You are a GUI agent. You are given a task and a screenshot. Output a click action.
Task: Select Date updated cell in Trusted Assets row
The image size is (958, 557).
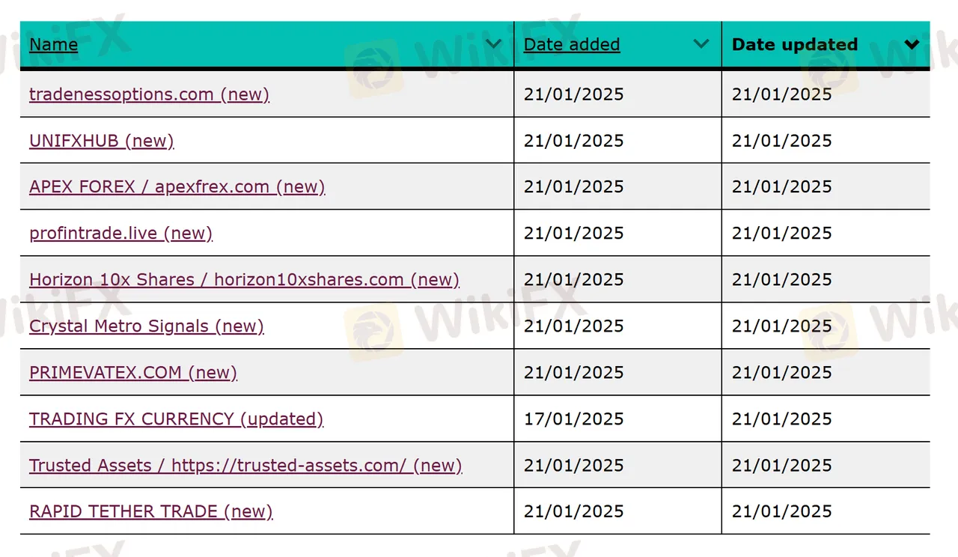(826, 466)
